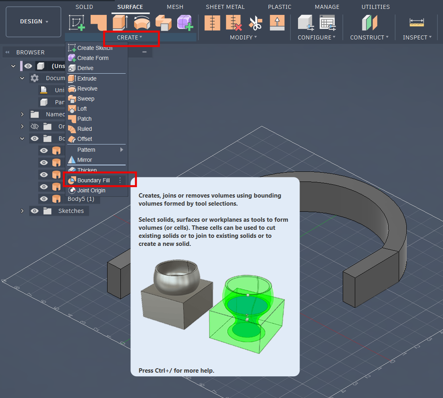Screen dimensions: 443x398
Task: Choose Derive from Create menu
Action: pyautogui.click(x=96, y=68)
